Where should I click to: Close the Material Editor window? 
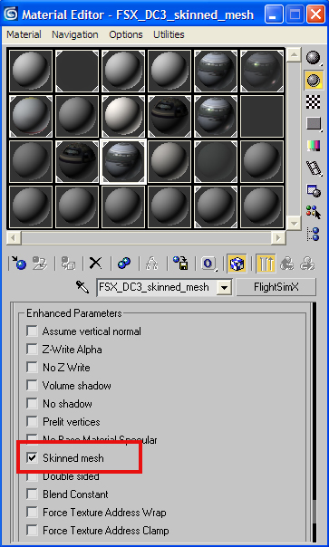315,14
